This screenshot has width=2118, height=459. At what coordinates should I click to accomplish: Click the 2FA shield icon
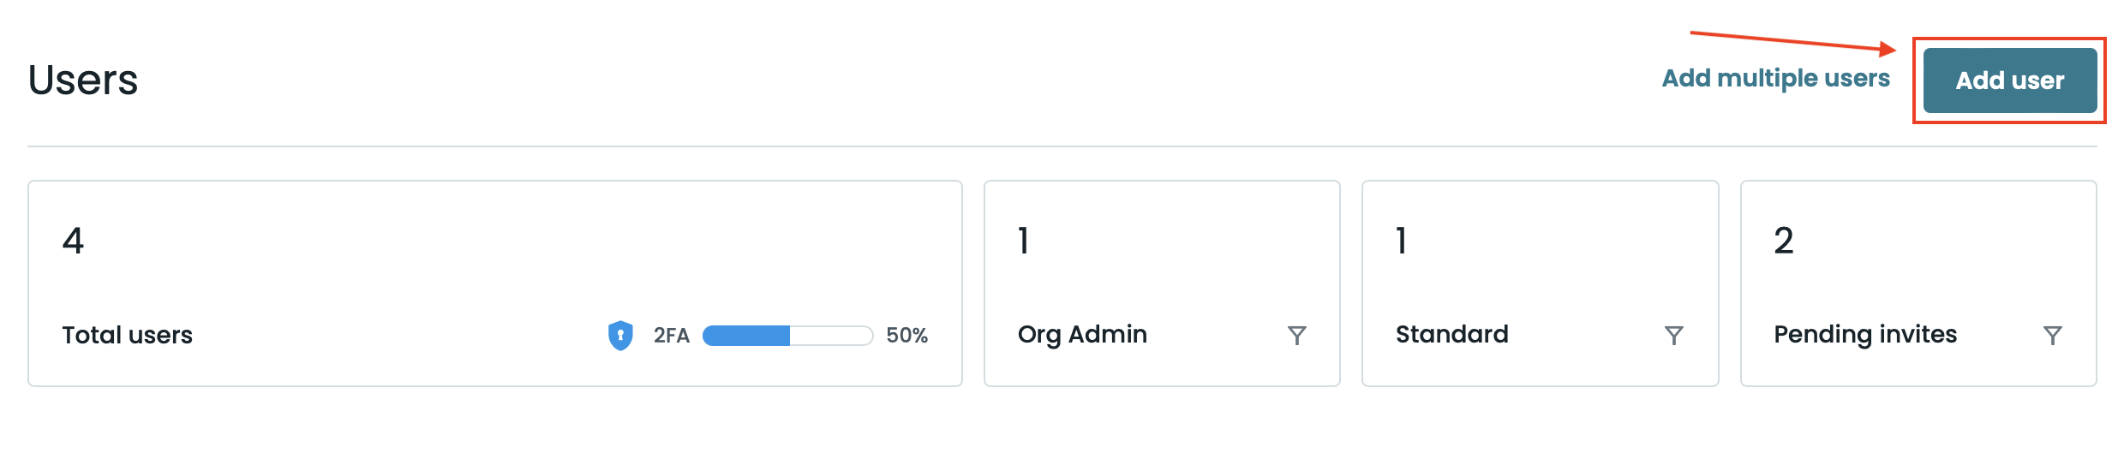tap(620, 335)
